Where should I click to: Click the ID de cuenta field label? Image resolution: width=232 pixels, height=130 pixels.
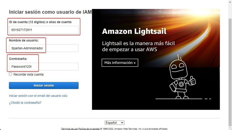pyautogui.click(x=40, y=22)
